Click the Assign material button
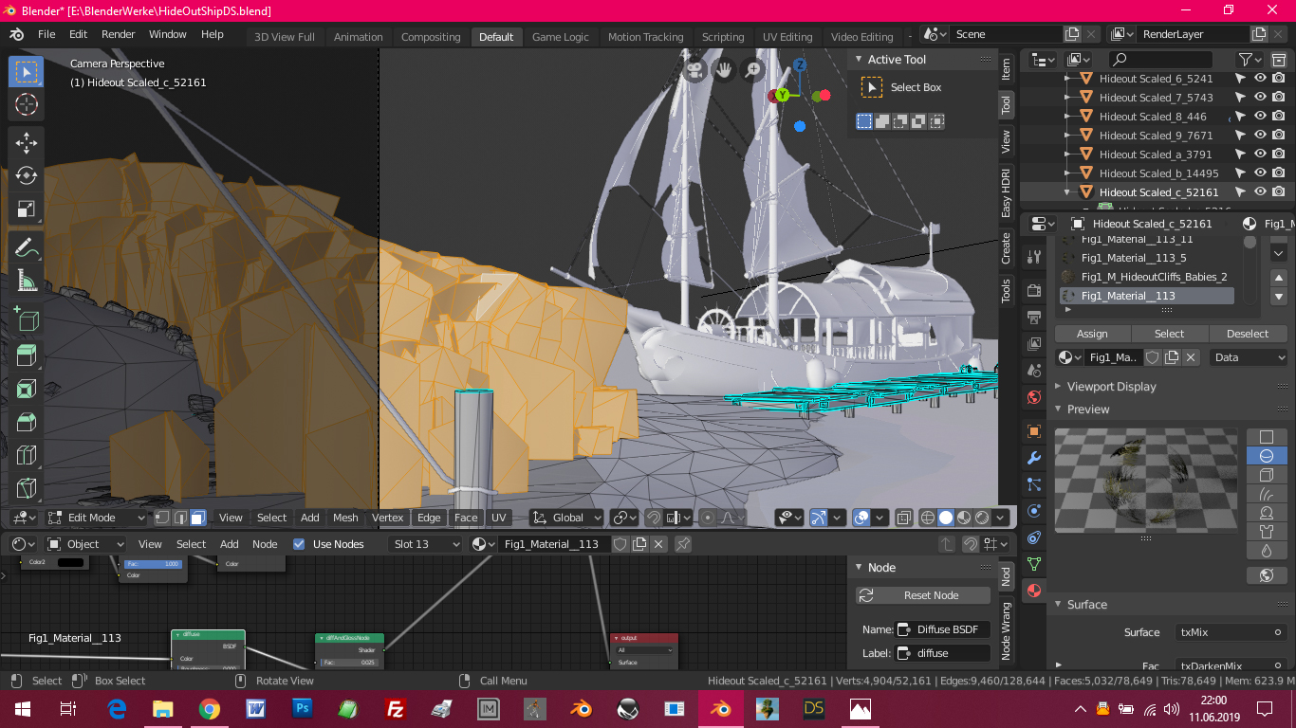The height and width of the screenshot is (728, 1296). coord(1092,334)
